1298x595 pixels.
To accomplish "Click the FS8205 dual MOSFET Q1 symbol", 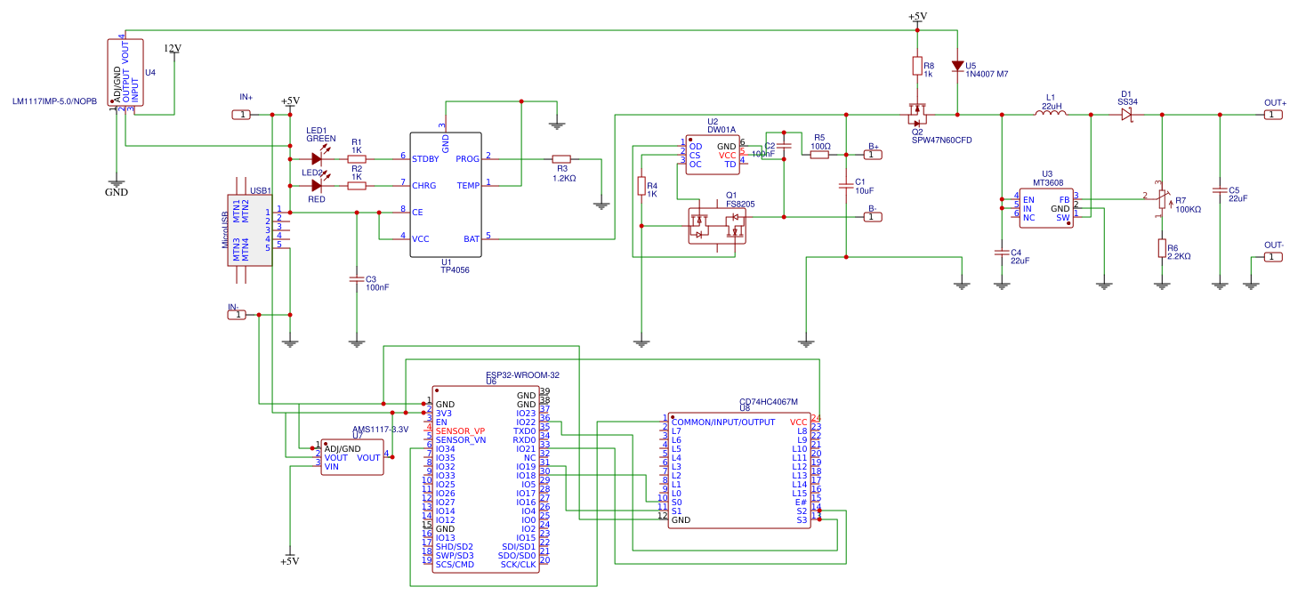I will 716,227.
